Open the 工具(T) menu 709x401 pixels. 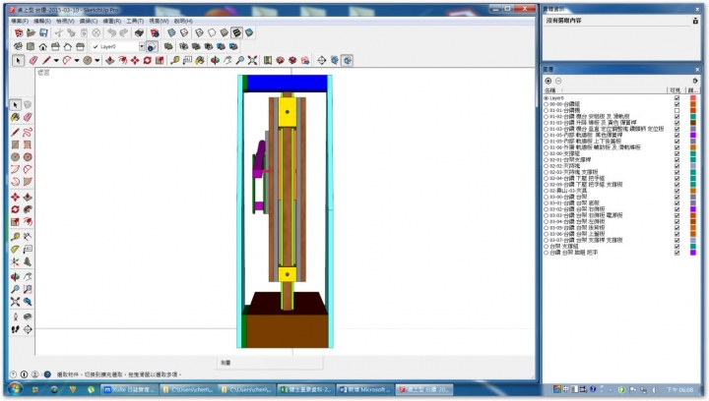135,20
